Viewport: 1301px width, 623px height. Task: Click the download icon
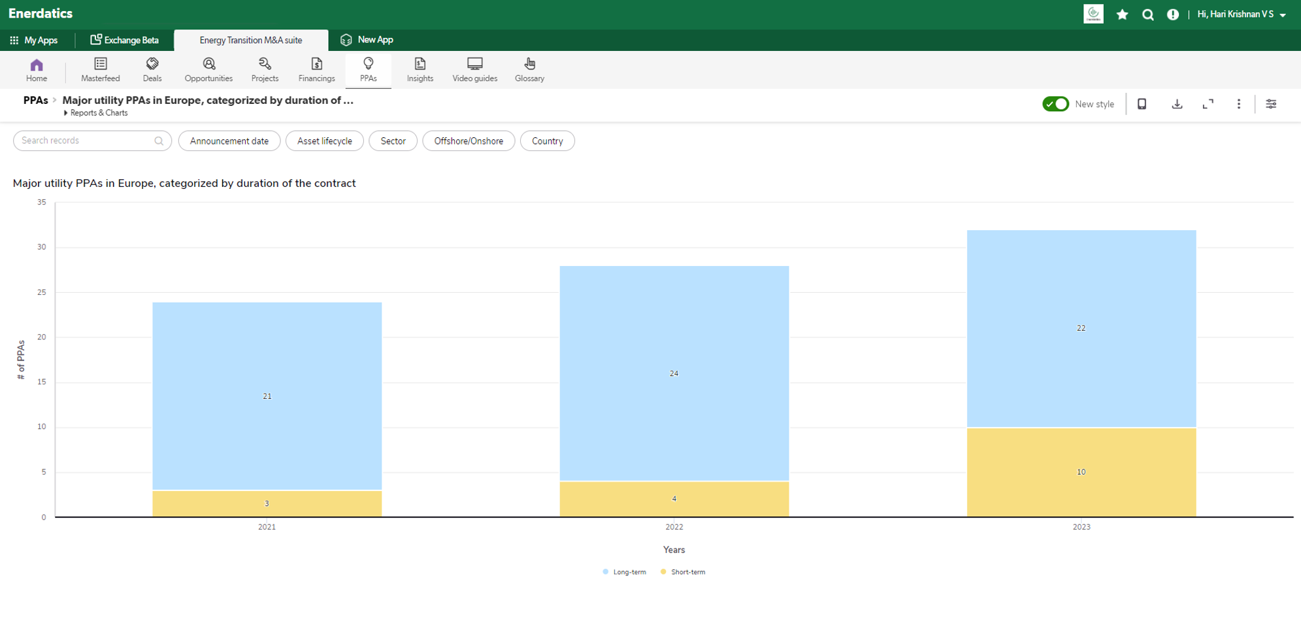[x=1177, y=104]
